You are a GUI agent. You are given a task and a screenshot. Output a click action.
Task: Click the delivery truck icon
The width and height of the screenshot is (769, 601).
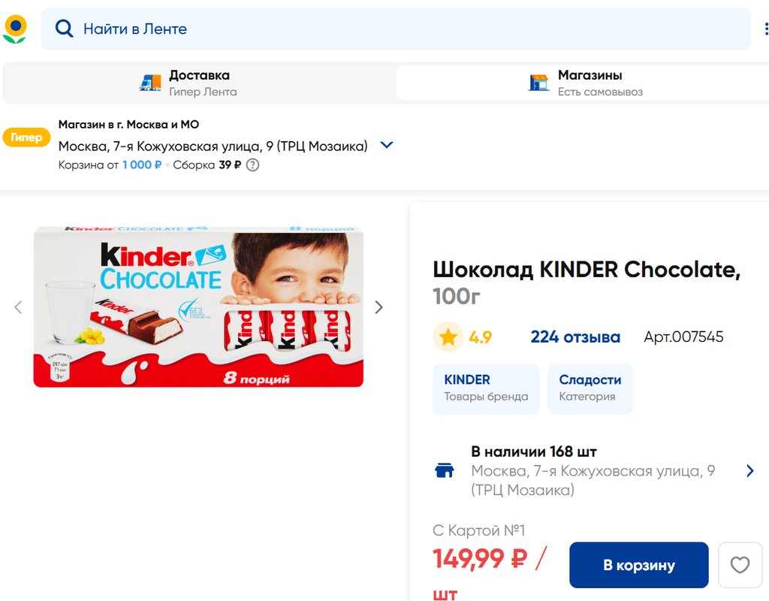tap(150, 83)
